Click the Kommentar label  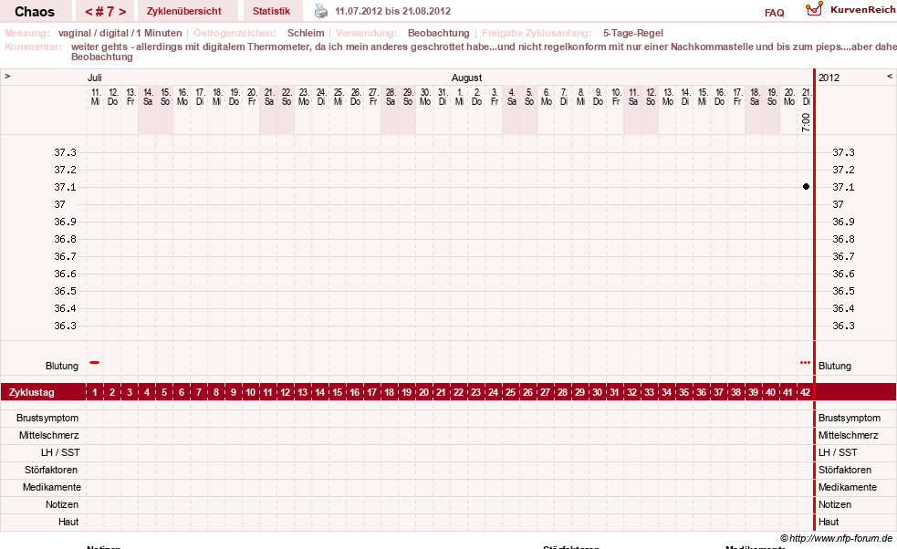tap(33, 47)
